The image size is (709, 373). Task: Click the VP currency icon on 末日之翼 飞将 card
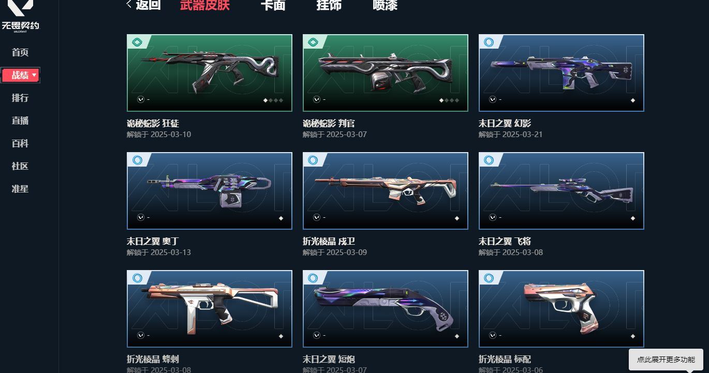click(x=492, y=217)
